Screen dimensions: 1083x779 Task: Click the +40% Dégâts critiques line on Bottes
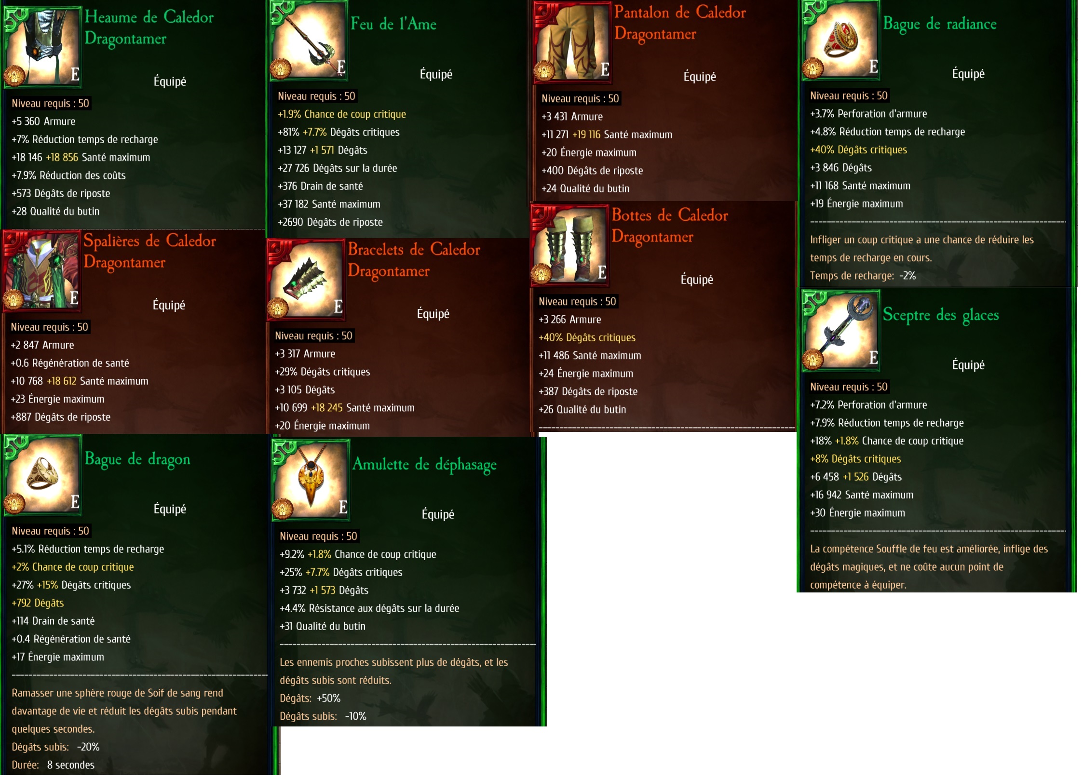[x=587, y=337]
